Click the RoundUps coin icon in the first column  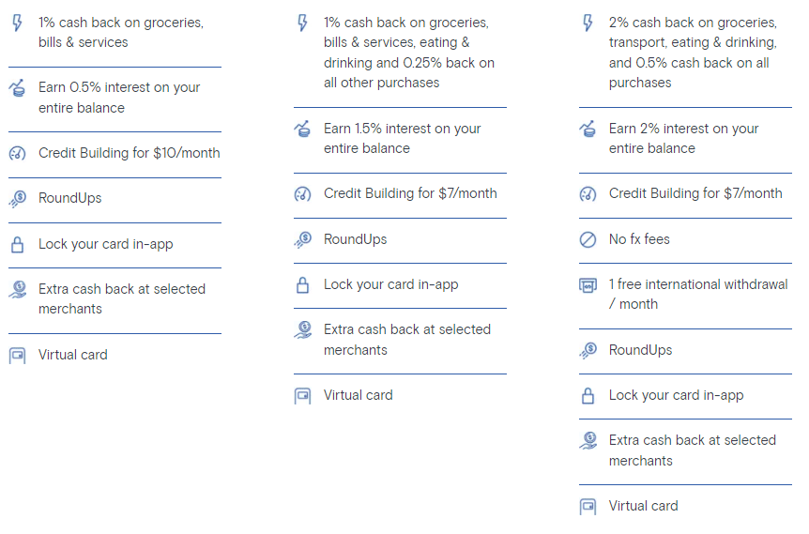coord(18,199)
